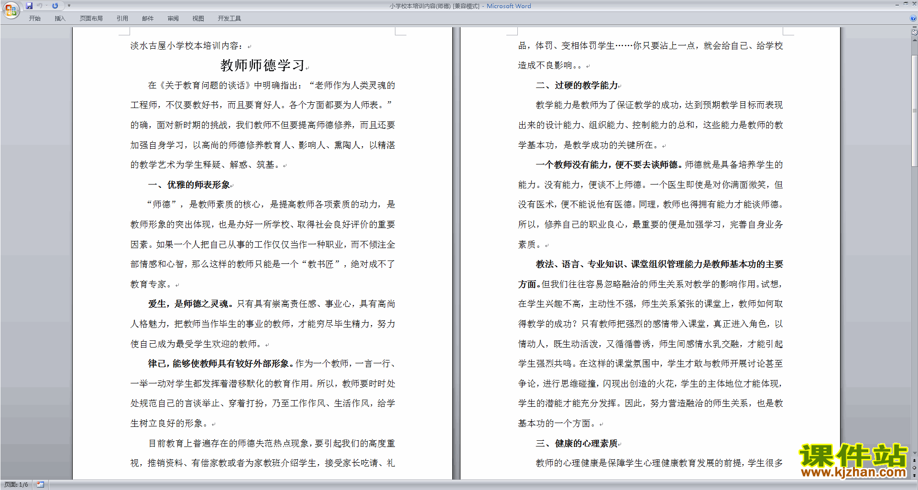
Task: Click the line starting 品，体罚、变相体罚学生
Action: (651, 46)
